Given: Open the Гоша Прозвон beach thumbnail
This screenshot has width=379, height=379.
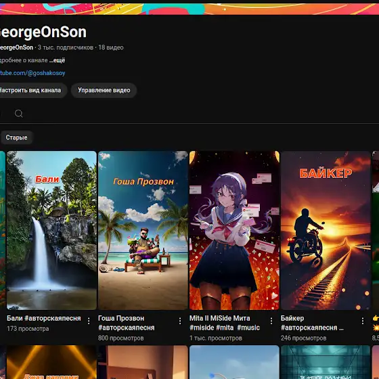Looking at the screenshot, I should pyautogui.click(x=143, y=230).
